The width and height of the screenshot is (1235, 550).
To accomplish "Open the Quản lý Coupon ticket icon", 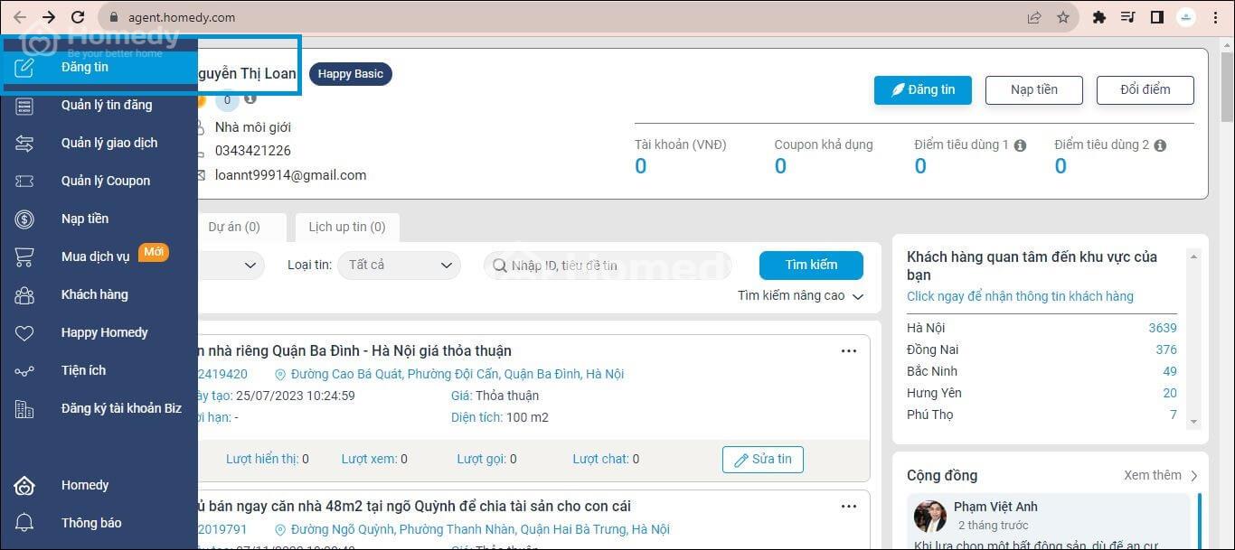I will point(24,181).
